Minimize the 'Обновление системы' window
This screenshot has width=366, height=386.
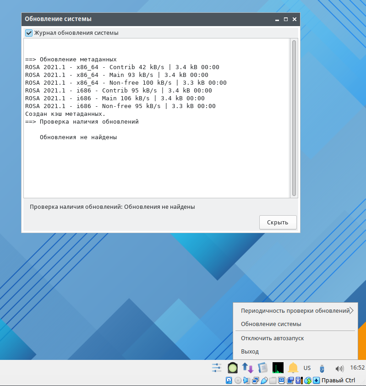(277, 19)
